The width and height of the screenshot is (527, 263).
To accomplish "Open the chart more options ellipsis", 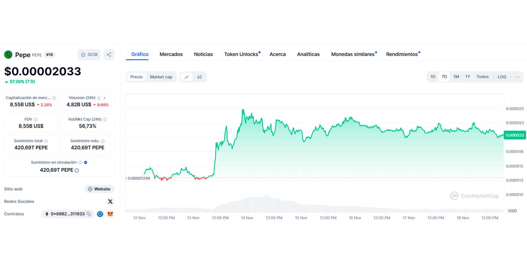I will point(517,77).
